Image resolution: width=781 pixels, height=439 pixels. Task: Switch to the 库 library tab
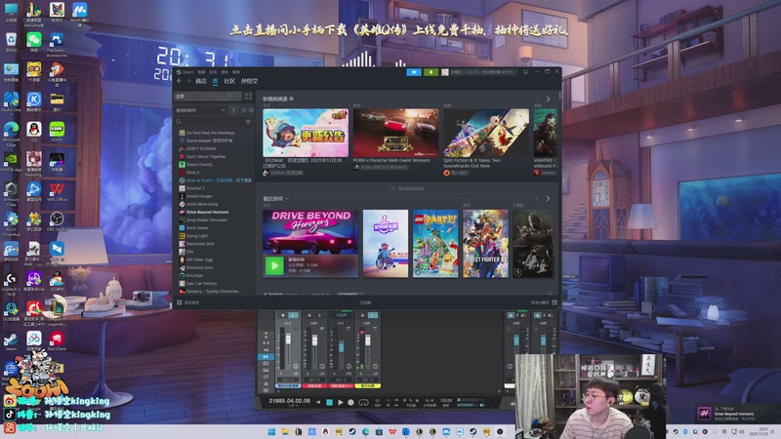coord(215,81)
